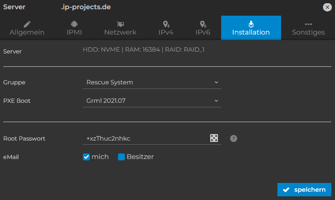Open the Gruppe dropdown showing Rescue System
The height and width of the screenshot is (200, 335).
[152, 82]
